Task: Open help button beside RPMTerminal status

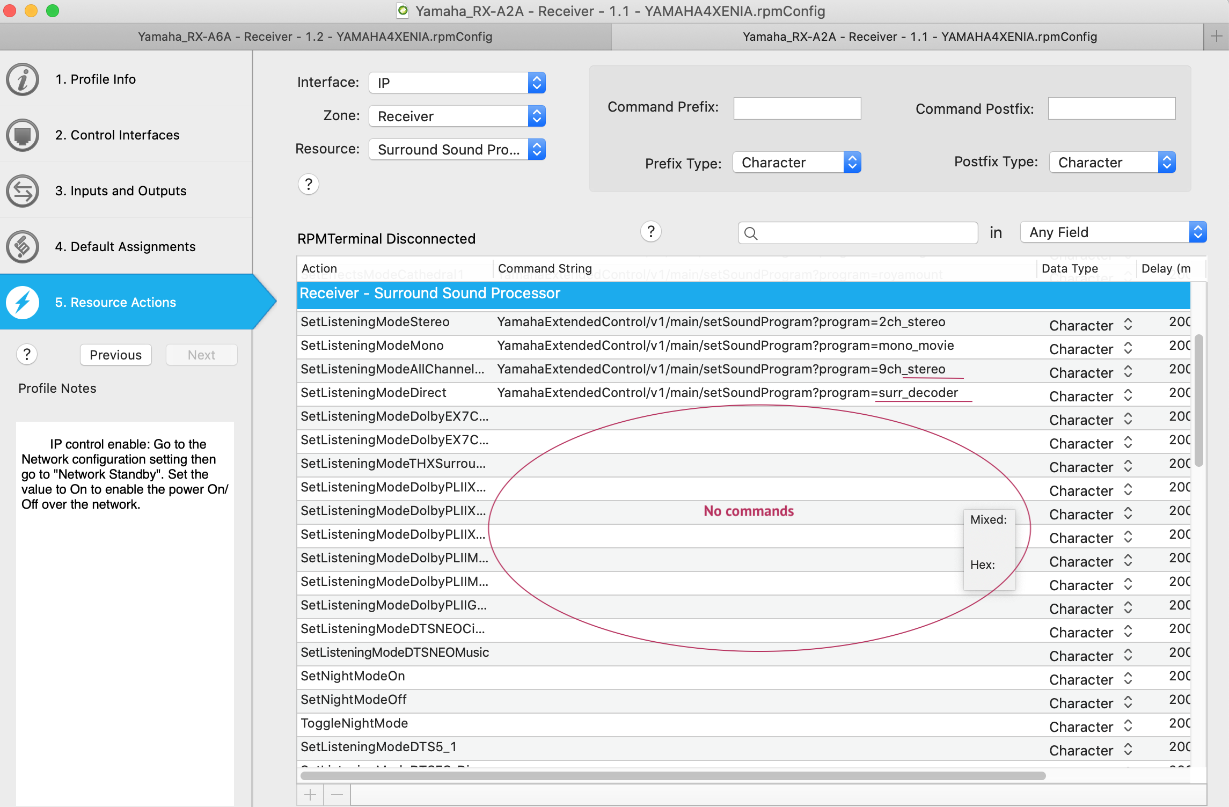Action: pyautogui.click(x=650, y=232)
